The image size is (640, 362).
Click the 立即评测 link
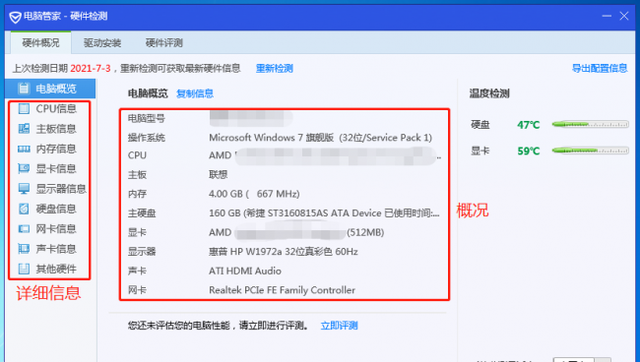(x=339, y=326)
